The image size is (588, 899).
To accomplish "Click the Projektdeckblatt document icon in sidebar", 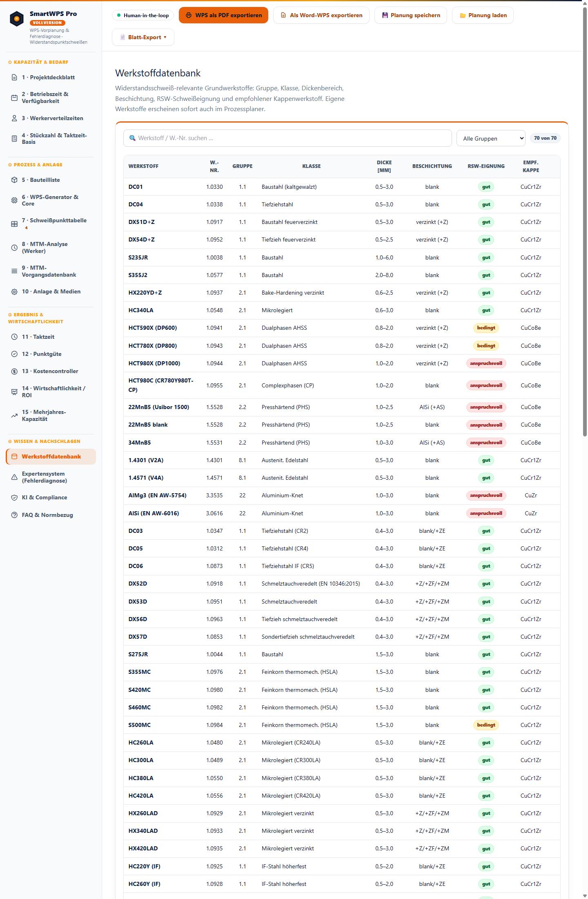I will (x=14, y=77).
